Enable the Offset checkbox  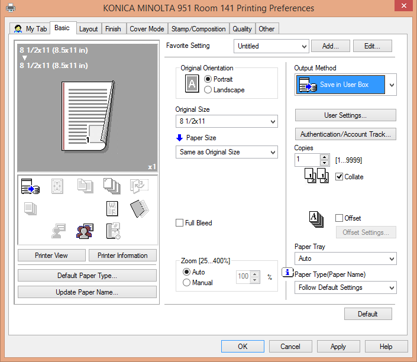point(339,218)
